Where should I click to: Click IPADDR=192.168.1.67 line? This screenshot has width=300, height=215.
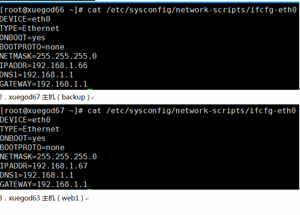pos(44,166)
